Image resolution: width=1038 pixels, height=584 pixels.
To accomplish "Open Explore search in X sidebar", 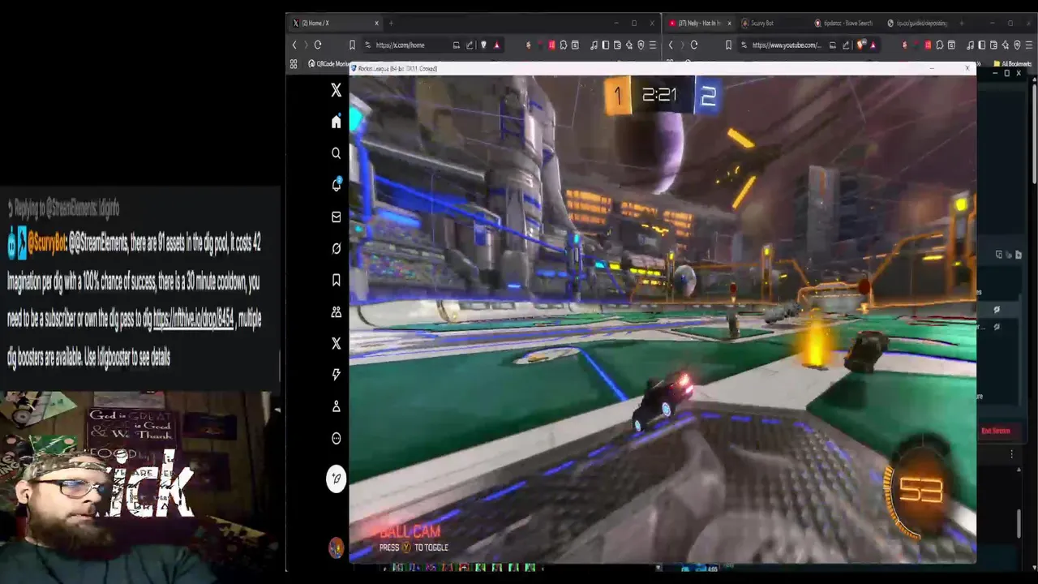I will (336, 153).
